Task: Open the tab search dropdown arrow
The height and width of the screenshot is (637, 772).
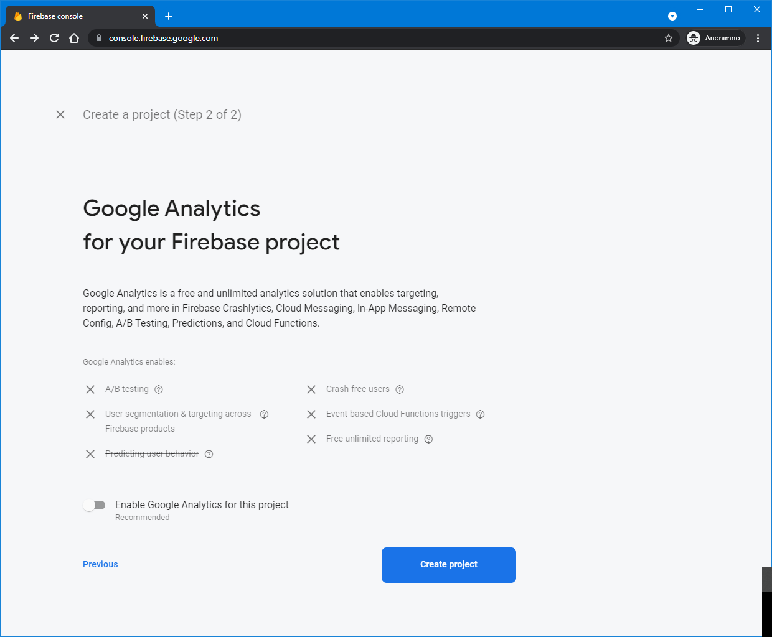Action: pos(672,16)
